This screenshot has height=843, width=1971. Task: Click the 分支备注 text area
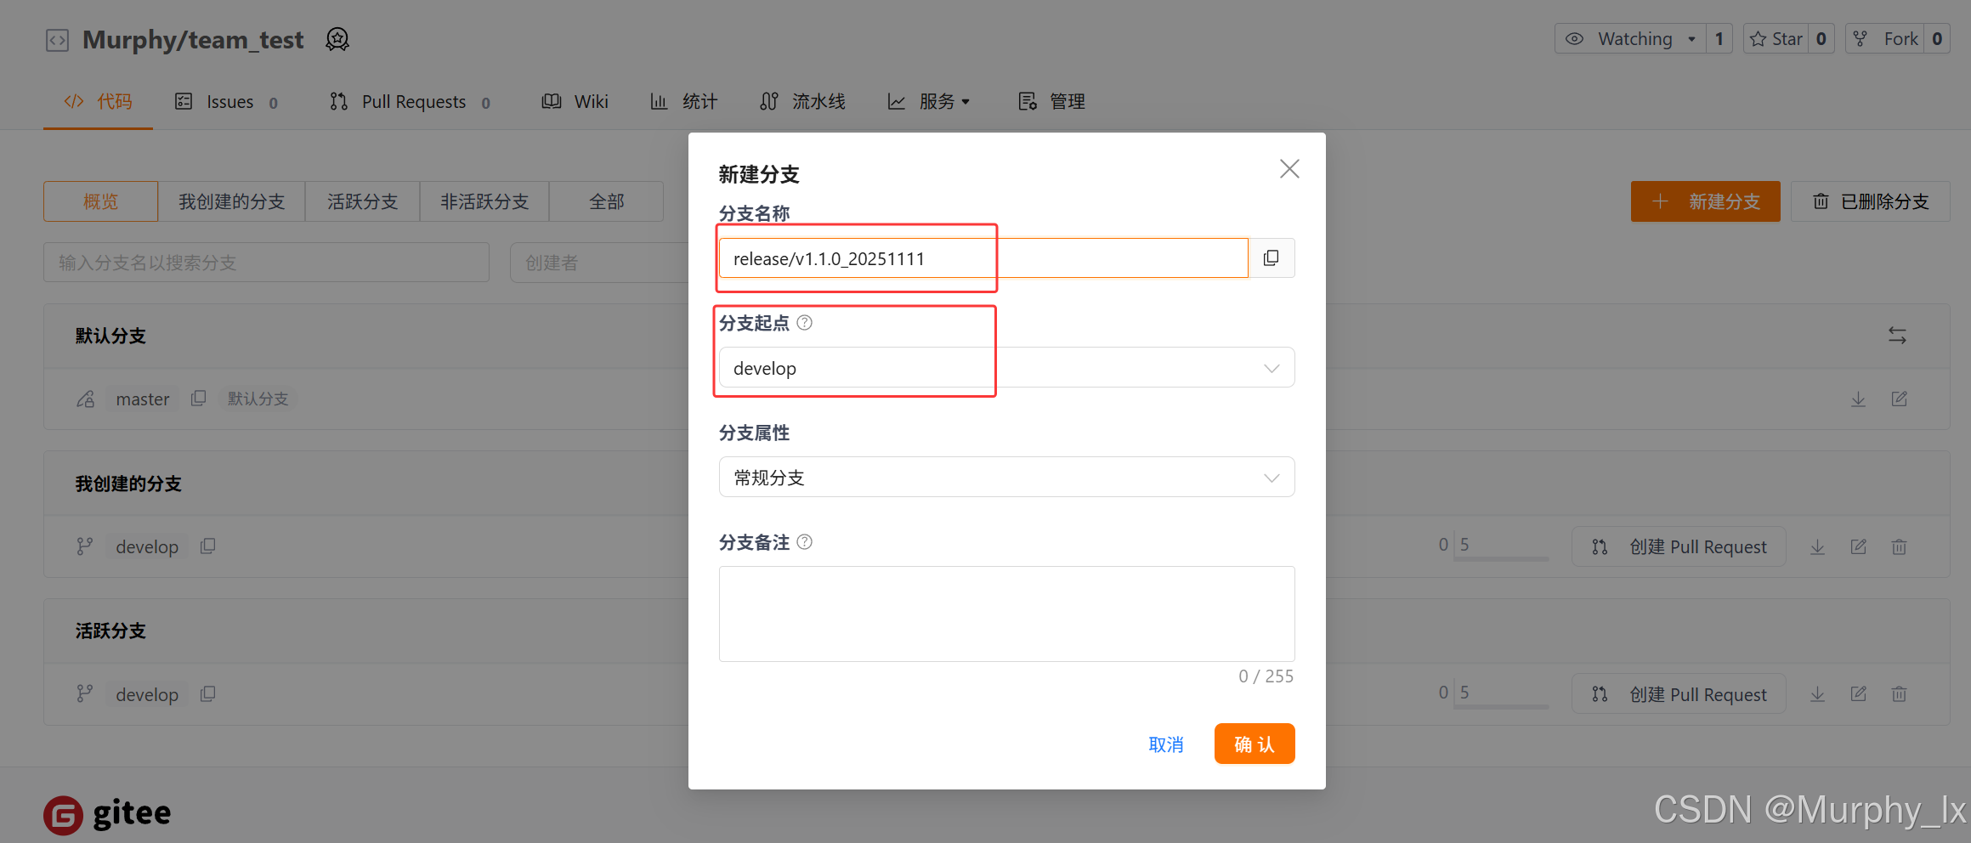point(1006,614)
